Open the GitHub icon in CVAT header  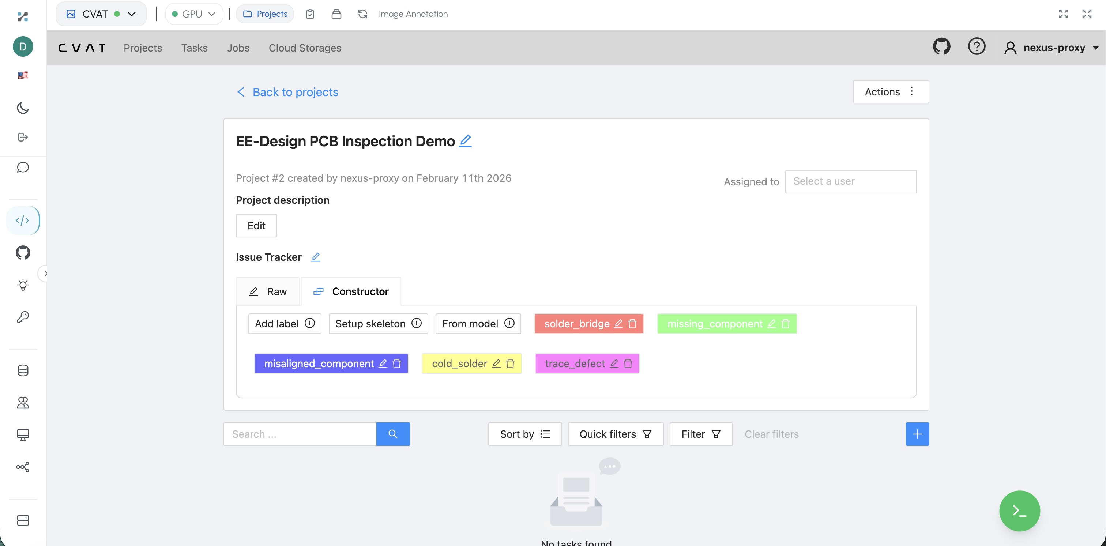[x=941, y=47]
